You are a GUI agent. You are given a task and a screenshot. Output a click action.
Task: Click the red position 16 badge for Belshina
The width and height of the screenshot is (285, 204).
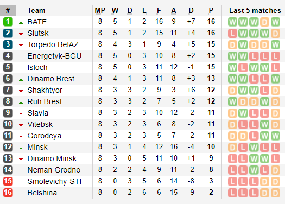click(x=8, y=193)
